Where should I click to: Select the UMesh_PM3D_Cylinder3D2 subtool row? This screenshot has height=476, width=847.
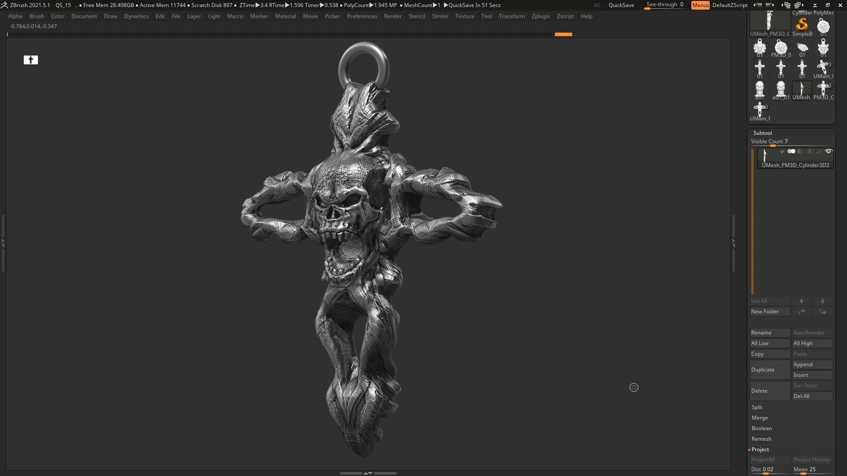[795, 159]
